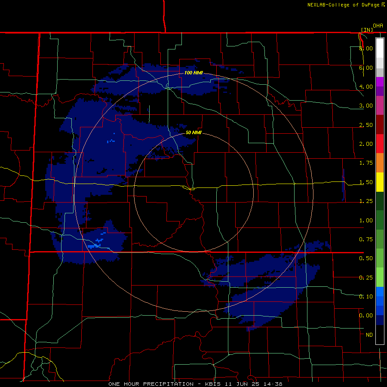Pick the darkest green swatch in color scale

click(x=380, y=201)
